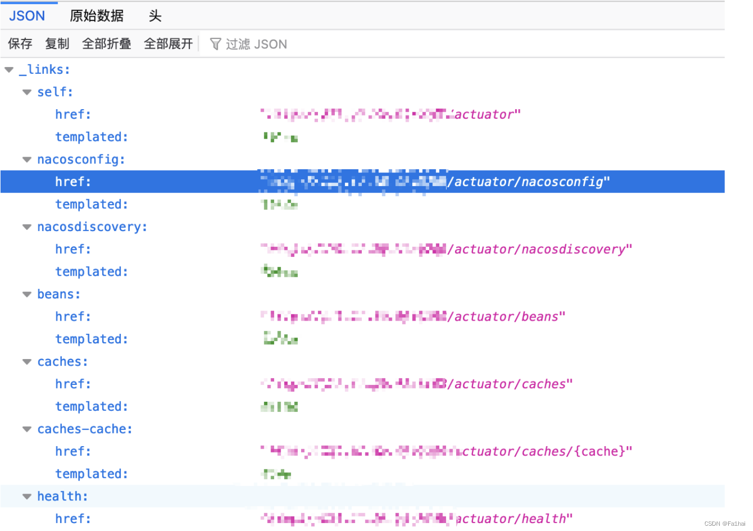753x531 pixels.
Task: Select the beans key label
Action: [x=59, y=294]
